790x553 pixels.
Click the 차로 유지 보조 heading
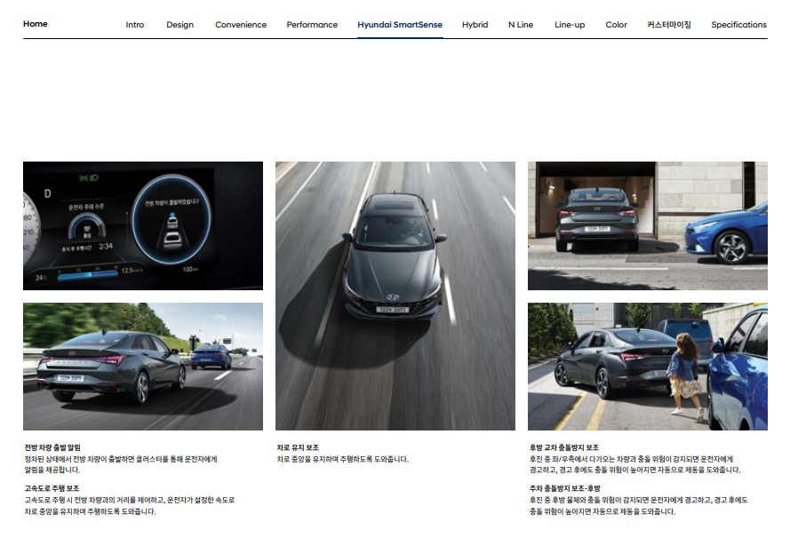coord(298,447)
